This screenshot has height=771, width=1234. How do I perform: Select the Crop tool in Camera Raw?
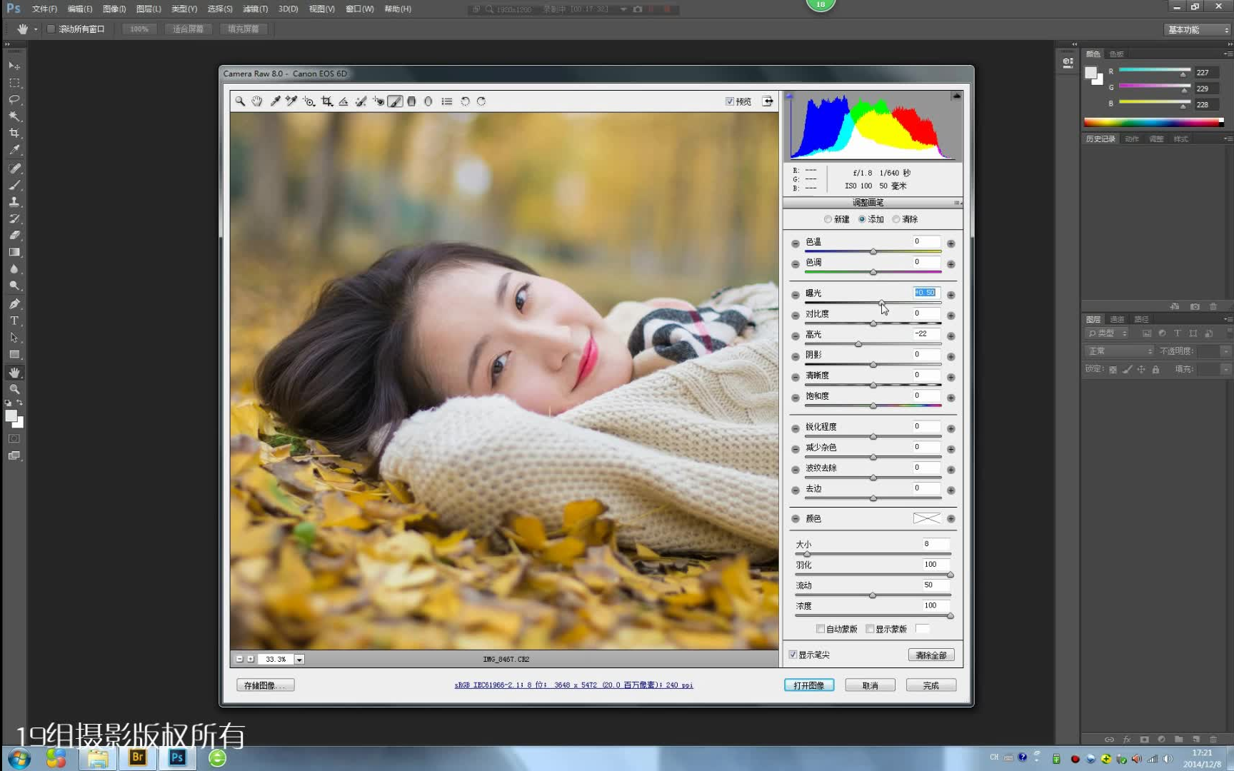click(x=327, y=101)
